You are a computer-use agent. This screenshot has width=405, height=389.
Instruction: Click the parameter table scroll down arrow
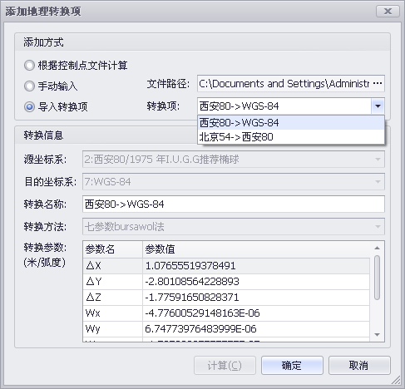coord(377,335)
